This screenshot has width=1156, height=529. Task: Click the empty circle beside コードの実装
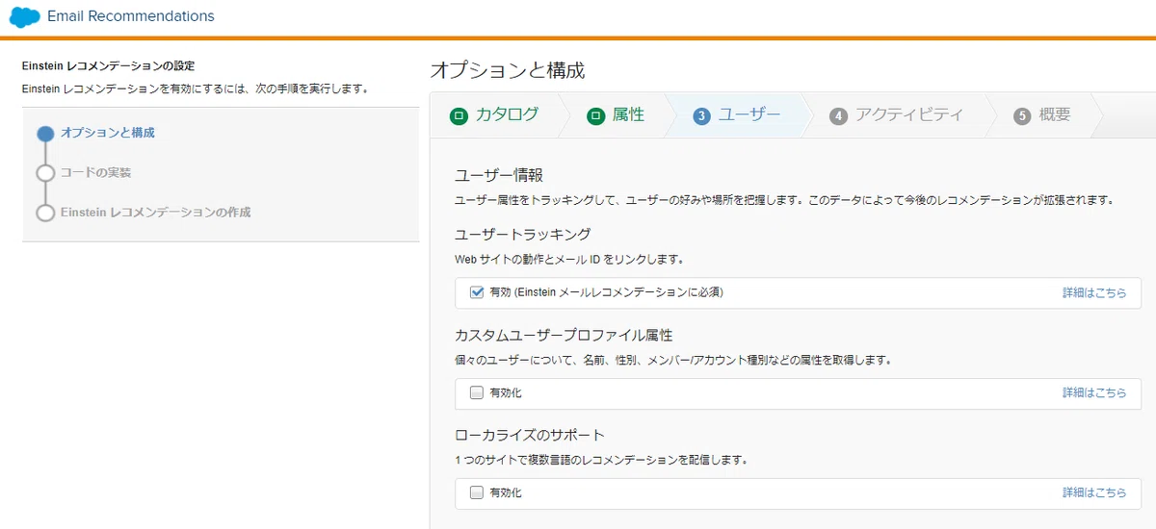click(45, 173)
